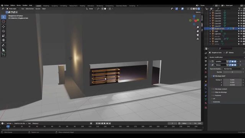Image resolution: width=245 pixels, height=138 pixels.
Task: Select the Move tool
Action: pyautogui.click(x=3, y=26)
